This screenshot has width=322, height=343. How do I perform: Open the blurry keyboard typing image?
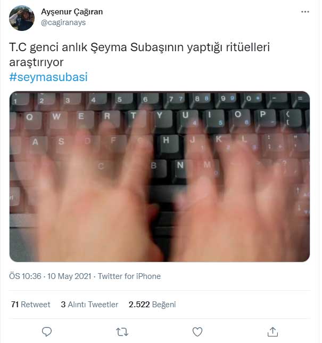coord(160,177)
